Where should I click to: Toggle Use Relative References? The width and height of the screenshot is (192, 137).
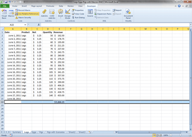tap(27, 14)
